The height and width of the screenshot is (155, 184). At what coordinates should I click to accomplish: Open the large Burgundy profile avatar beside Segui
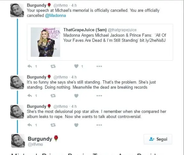pyautogui.click(x=18, y=141)
